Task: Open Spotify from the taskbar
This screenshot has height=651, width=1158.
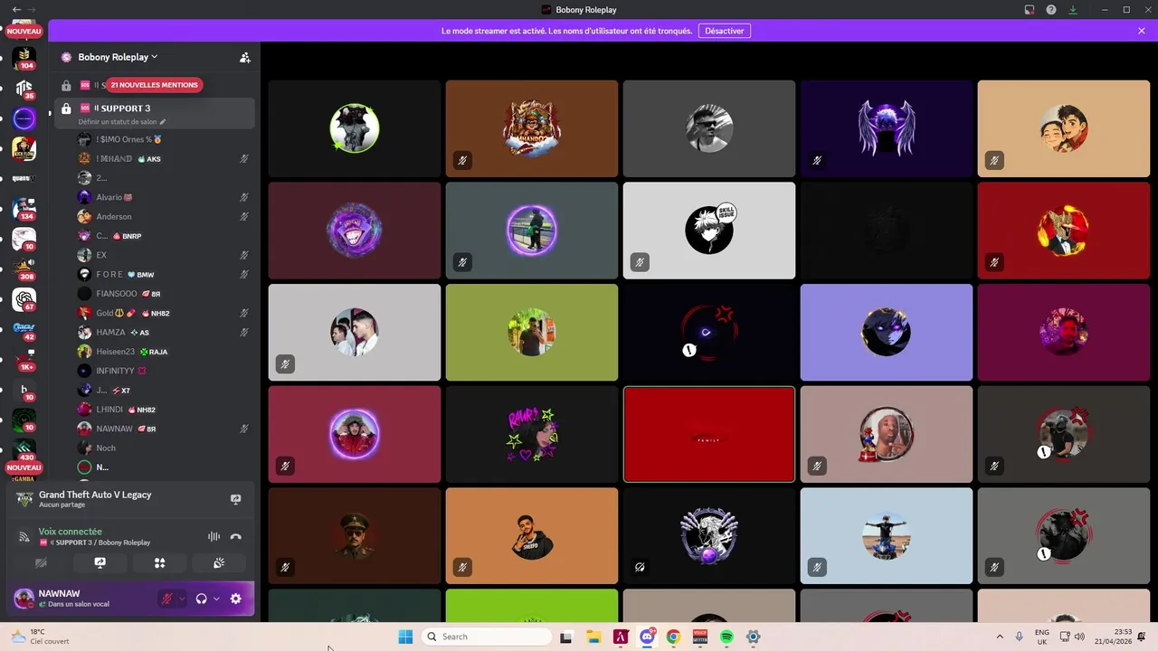Action: pos(726,637)
